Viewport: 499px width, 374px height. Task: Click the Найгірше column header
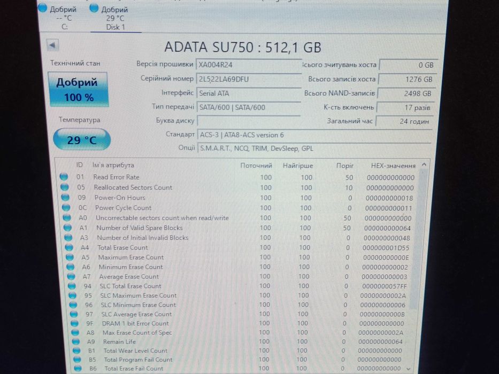click(298, 166)
